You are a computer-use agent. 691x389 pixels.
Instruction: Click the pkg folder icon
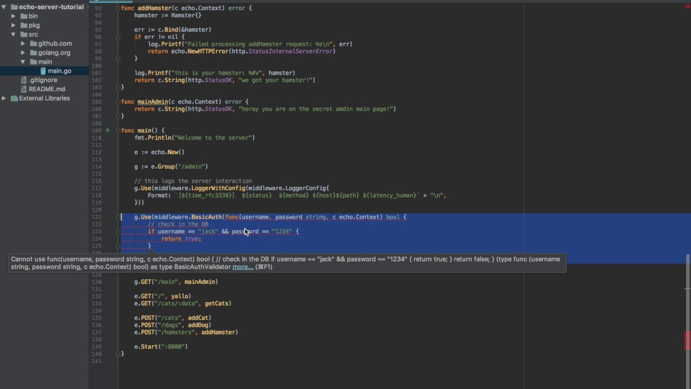pyautogui.click(x=24, y=25)
